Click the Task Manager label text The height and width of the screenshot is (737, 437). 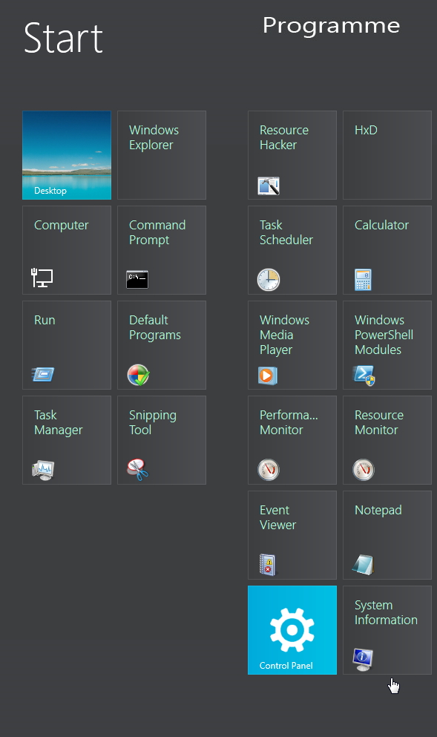pos(59,422)
